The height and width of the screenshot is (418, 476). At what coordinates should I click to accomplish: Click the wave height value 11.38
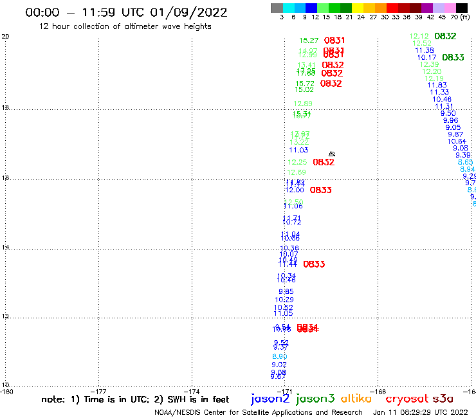[x=425, y=50]
